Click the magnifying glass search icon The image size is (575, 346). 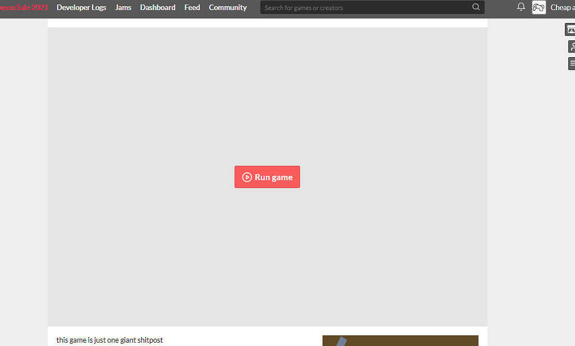476,7
